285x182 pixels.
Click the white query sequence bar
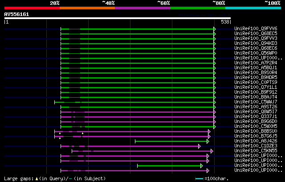pyautogui.click(x=118, y=18)
